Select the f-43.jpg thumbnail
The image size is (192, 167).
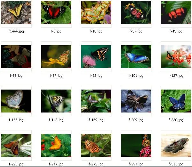[176, 12]
